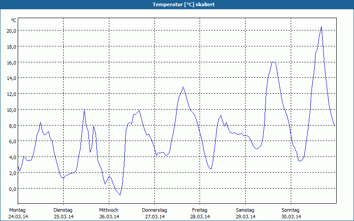Click the Montag day label
354x221 pixels.
(17, 210)
